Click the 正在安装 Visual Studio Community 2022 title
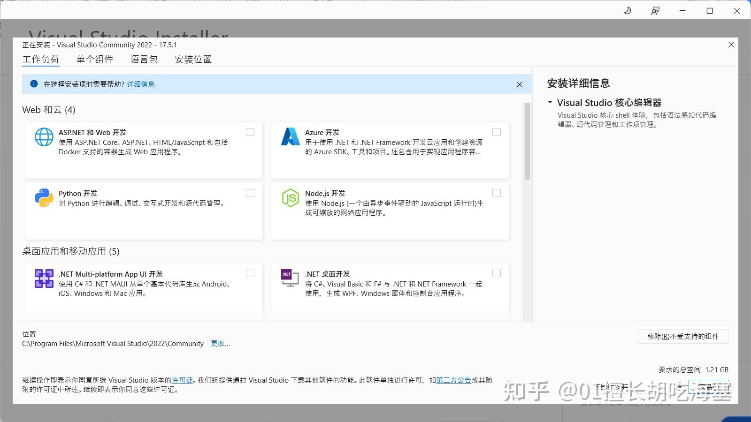 (100, 45)
